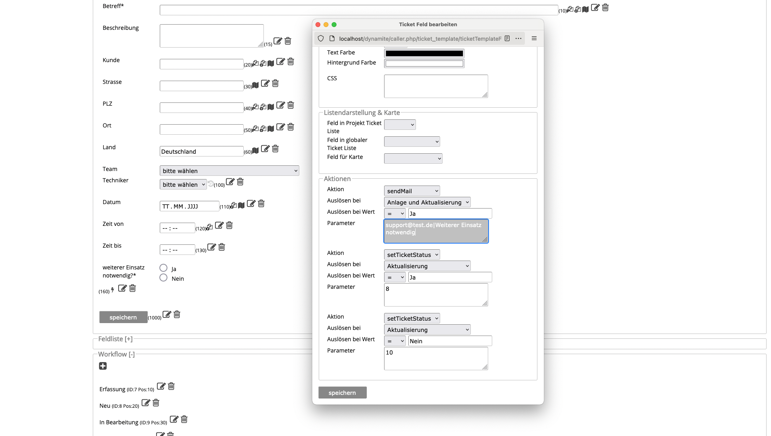Open the Text Farbe color picker
The width and height of the screenshot is (771, 436).
point(424,53)
